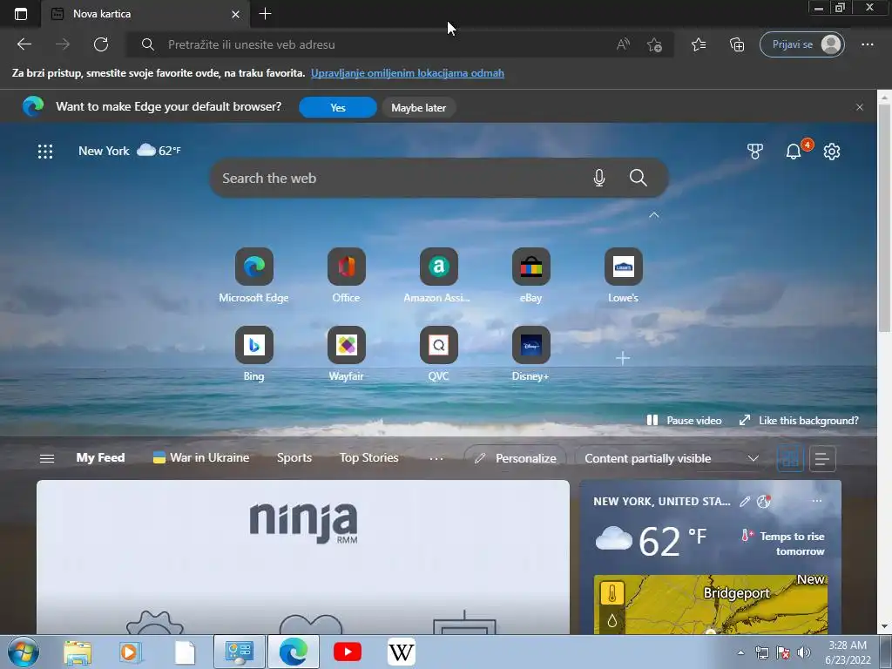Open the feed hamburger menu

tap(47, 458)
